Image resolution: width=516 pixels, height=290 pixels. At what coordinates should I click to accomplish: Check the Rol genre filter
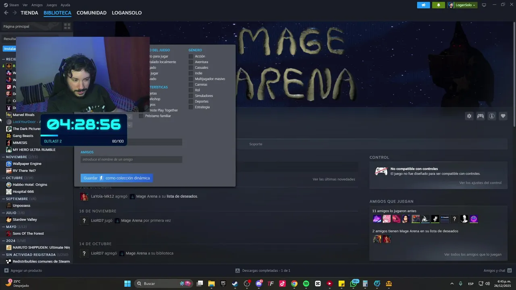(191, 90)
